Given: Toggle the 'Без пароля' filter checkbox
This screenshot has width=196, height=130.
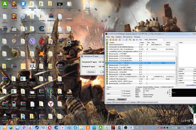Looking at the screenshot, I should [123, 96].
